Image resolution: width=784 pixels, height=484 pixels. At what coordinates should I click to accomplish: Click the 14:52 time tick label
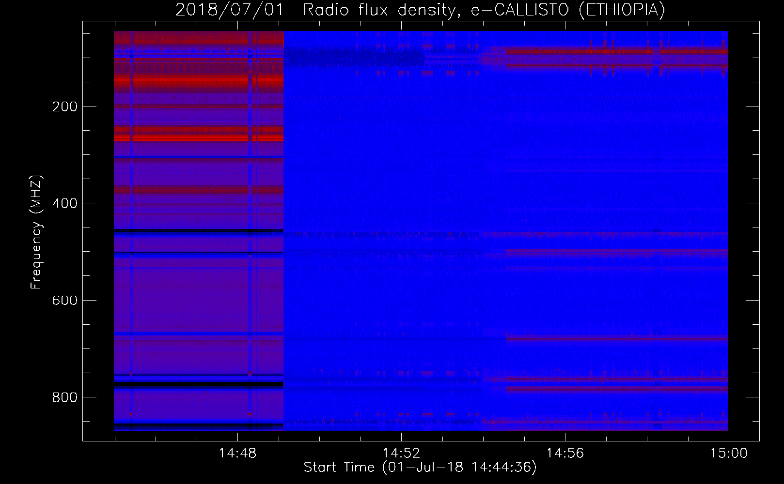[x=401, y=454]
